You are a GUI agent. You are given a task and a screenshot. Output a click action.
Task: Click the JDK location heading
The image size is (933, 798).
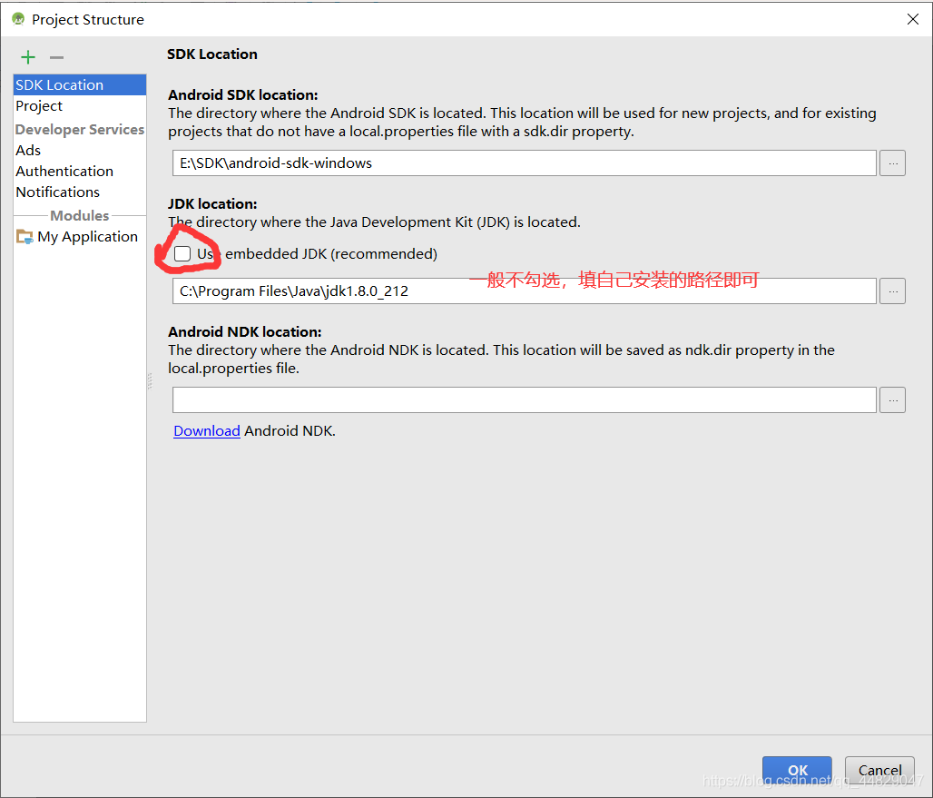coord(212,203)
